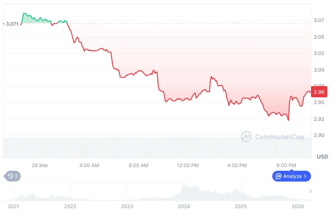Click the 12:00 PM time axis label

click(188, 165)
